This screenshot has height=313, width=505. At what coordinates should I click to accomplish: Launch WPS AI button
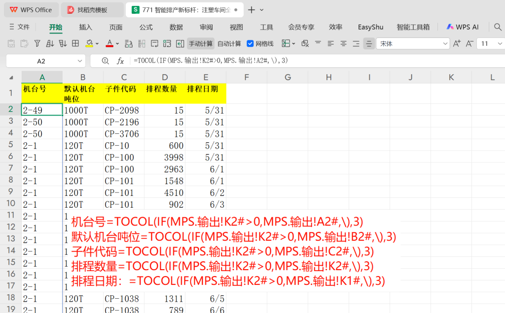pos(463,28)
